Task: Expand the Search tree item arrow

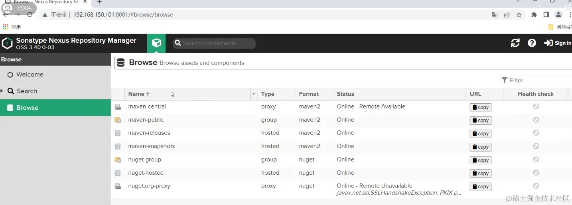Action: [x=2, y=91]
